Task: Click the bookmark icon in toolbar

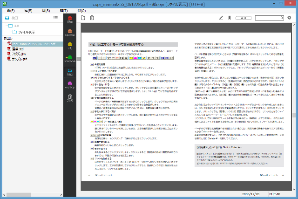Action: 230,18
